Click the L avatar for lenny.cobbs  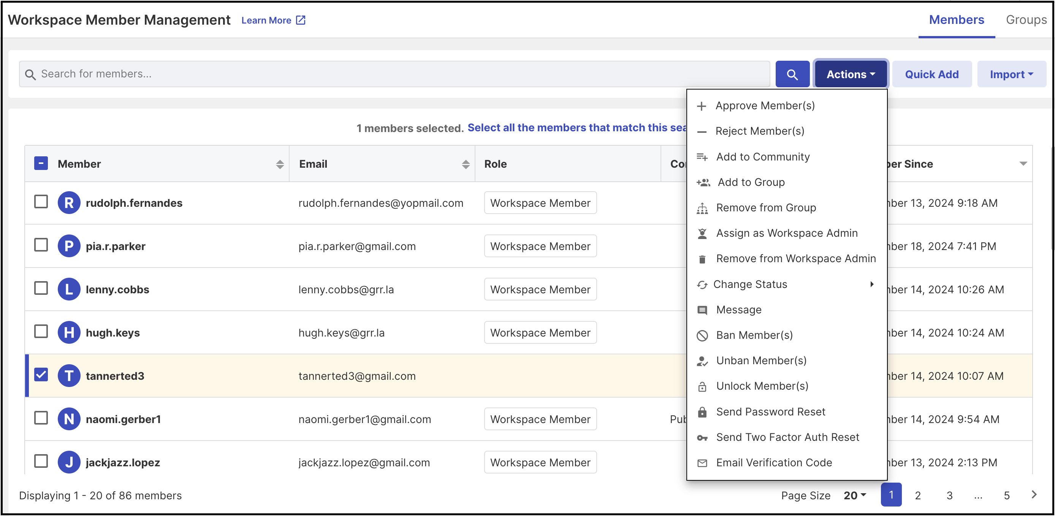(x=69, y=289)
